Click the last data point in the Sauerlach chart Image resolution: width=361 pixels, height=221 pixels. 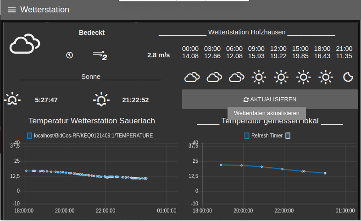(146, 178)
